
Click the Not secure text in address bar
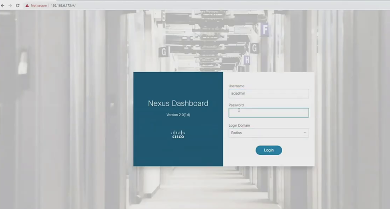(x=39, y=6)
